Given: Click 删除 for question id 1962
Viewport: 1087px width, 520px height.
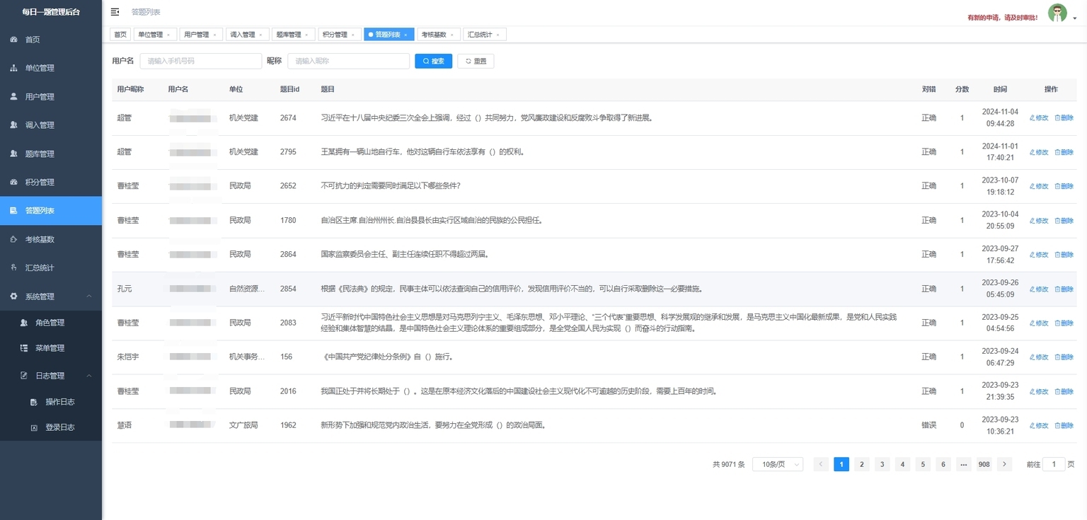Looking at the screenshot, I should coord(1064,426).
